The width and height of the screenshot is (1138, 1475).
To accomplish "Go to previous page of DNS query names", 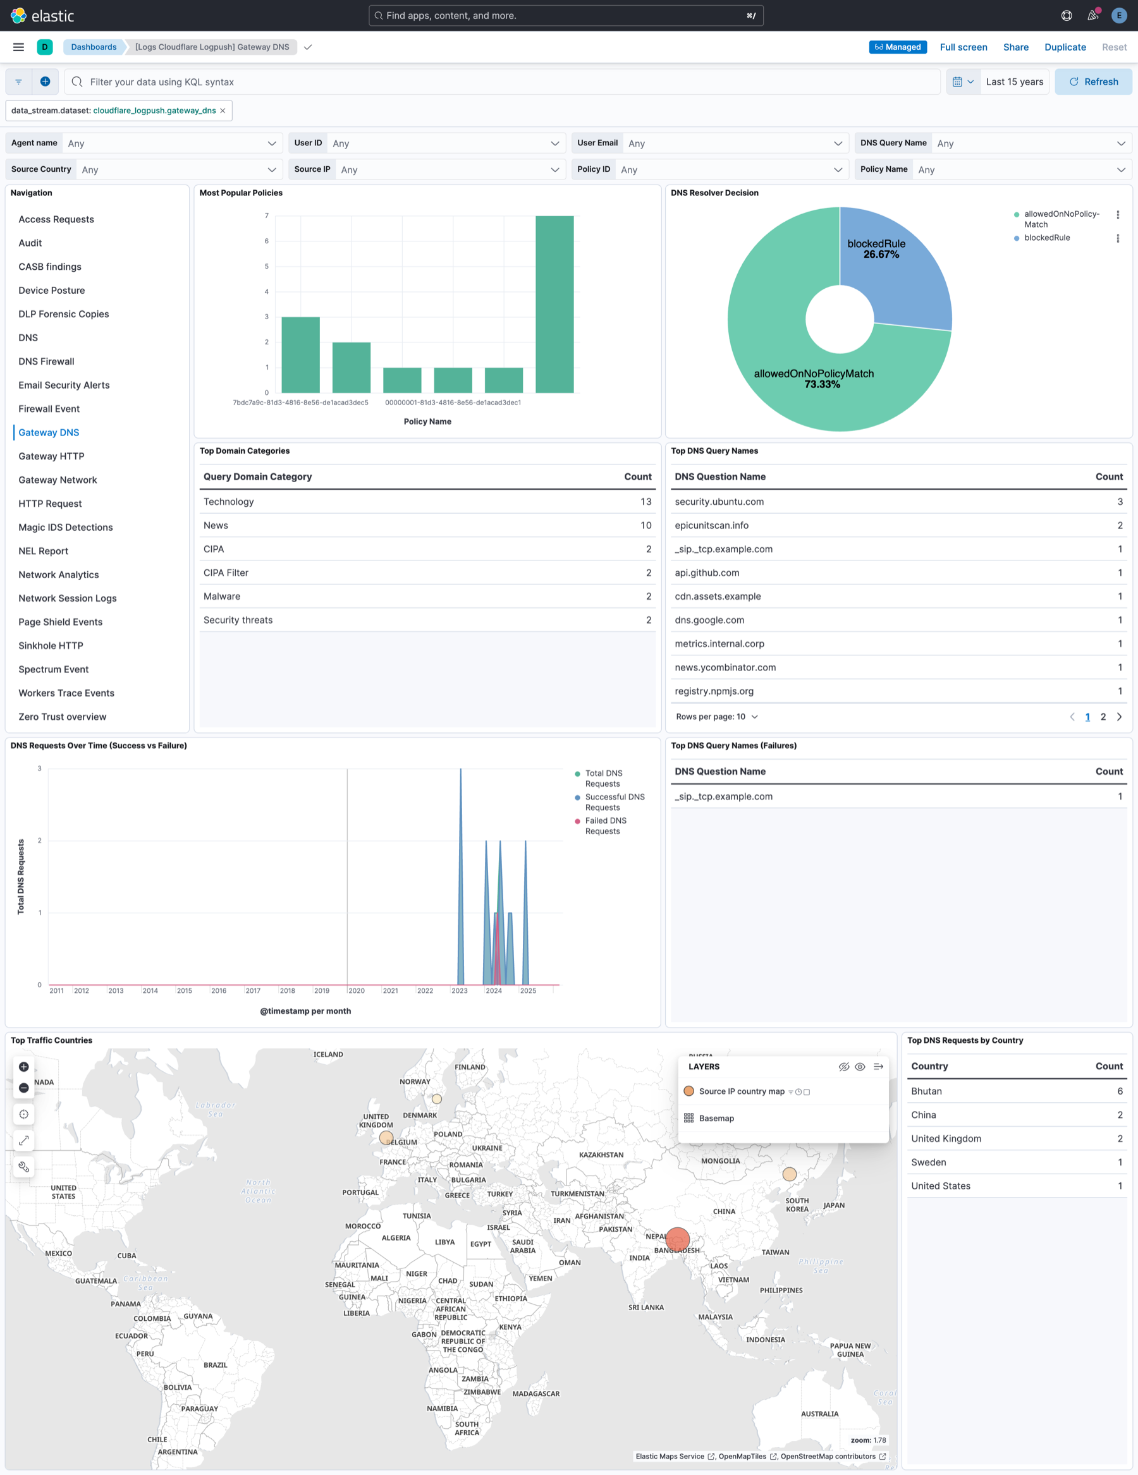I will [1072, 717].
